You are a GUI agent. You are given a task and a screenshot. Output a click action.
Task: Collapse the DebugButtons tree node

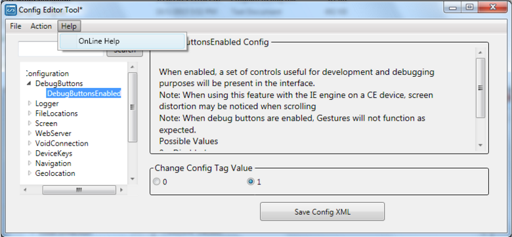(29, 83)
